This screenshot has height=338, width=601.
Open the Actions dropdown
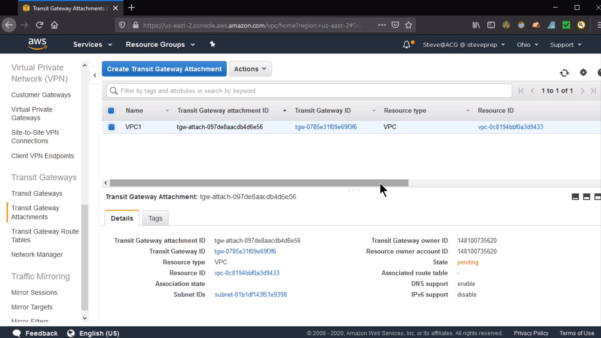[250, 69]
